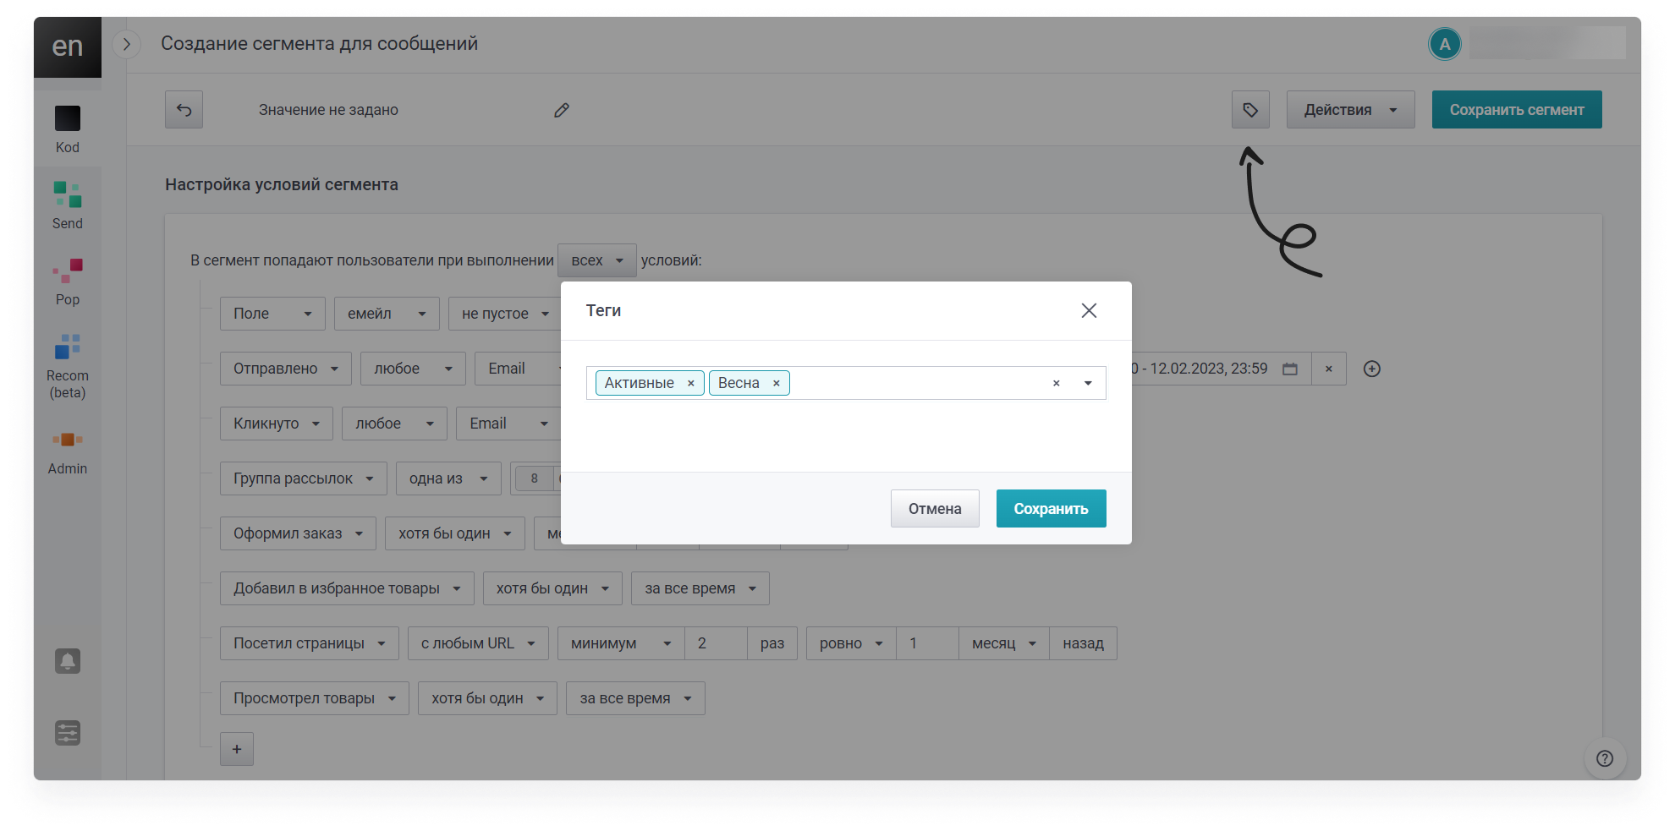This screenshot has width=1675, height=831.
Task: Open за все время in Просмотрел товары row
Action: pyautogui.click(x=635, y=698)
